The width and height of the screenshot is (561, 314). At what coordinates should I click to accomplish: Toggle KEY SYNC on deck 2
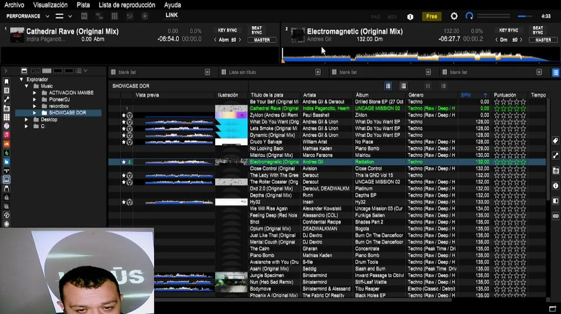[509, 31]
